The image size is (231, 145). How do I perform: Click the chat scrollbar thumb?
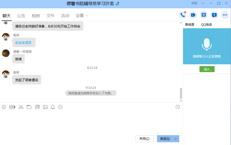click(x=181, y=93)
